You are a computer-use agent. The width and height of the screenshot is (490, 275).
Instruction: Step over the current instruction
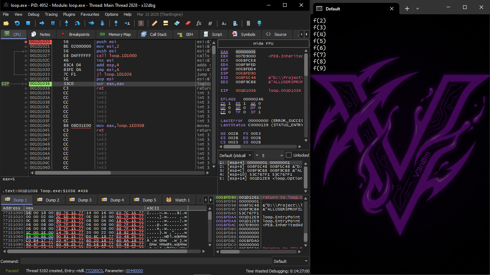coord(77,23)
